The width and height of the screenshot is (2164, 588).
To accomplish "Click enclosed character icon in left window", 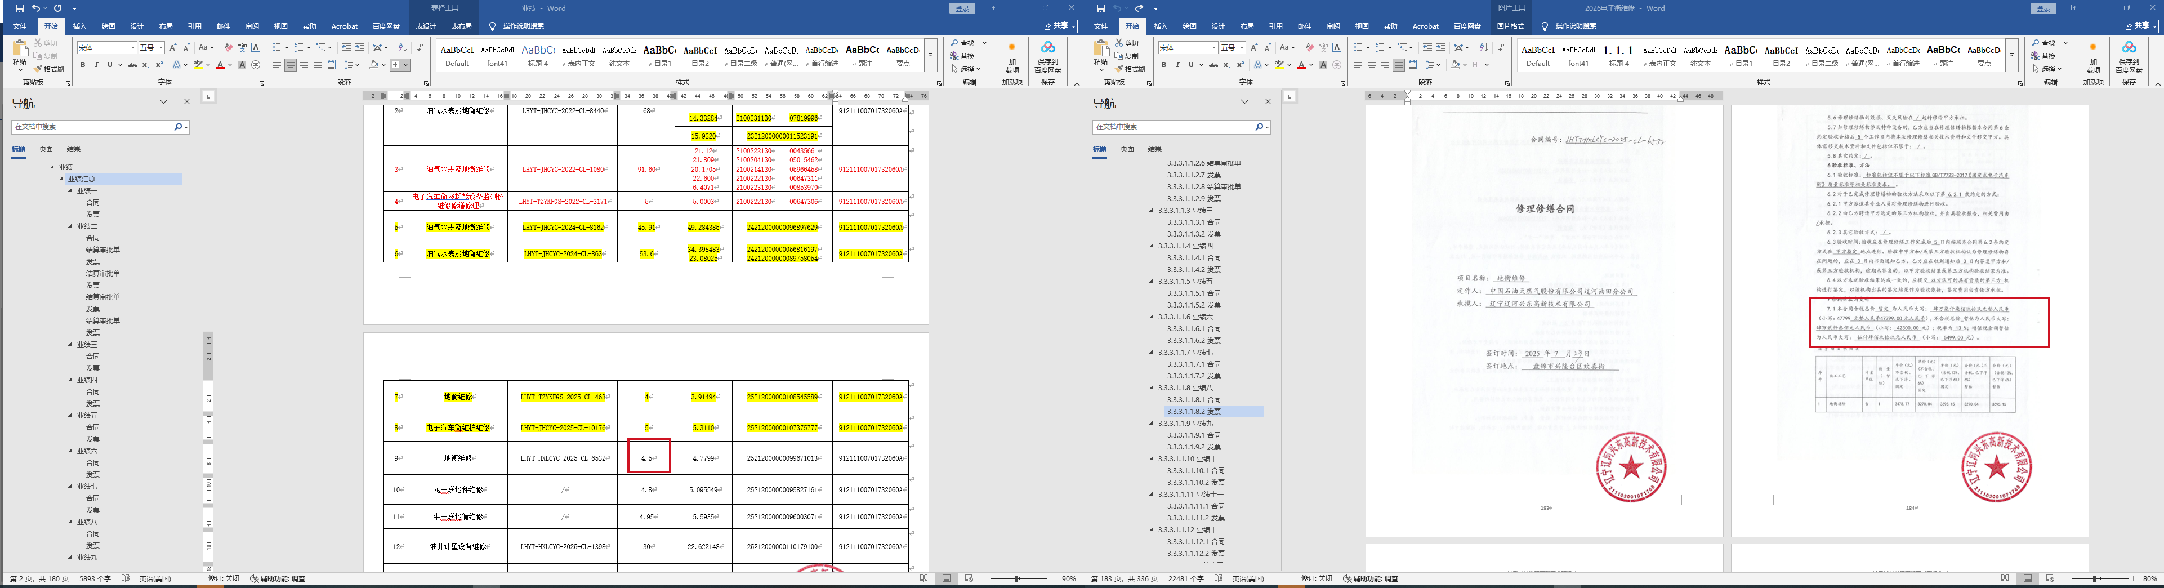I will click(256, 65).
